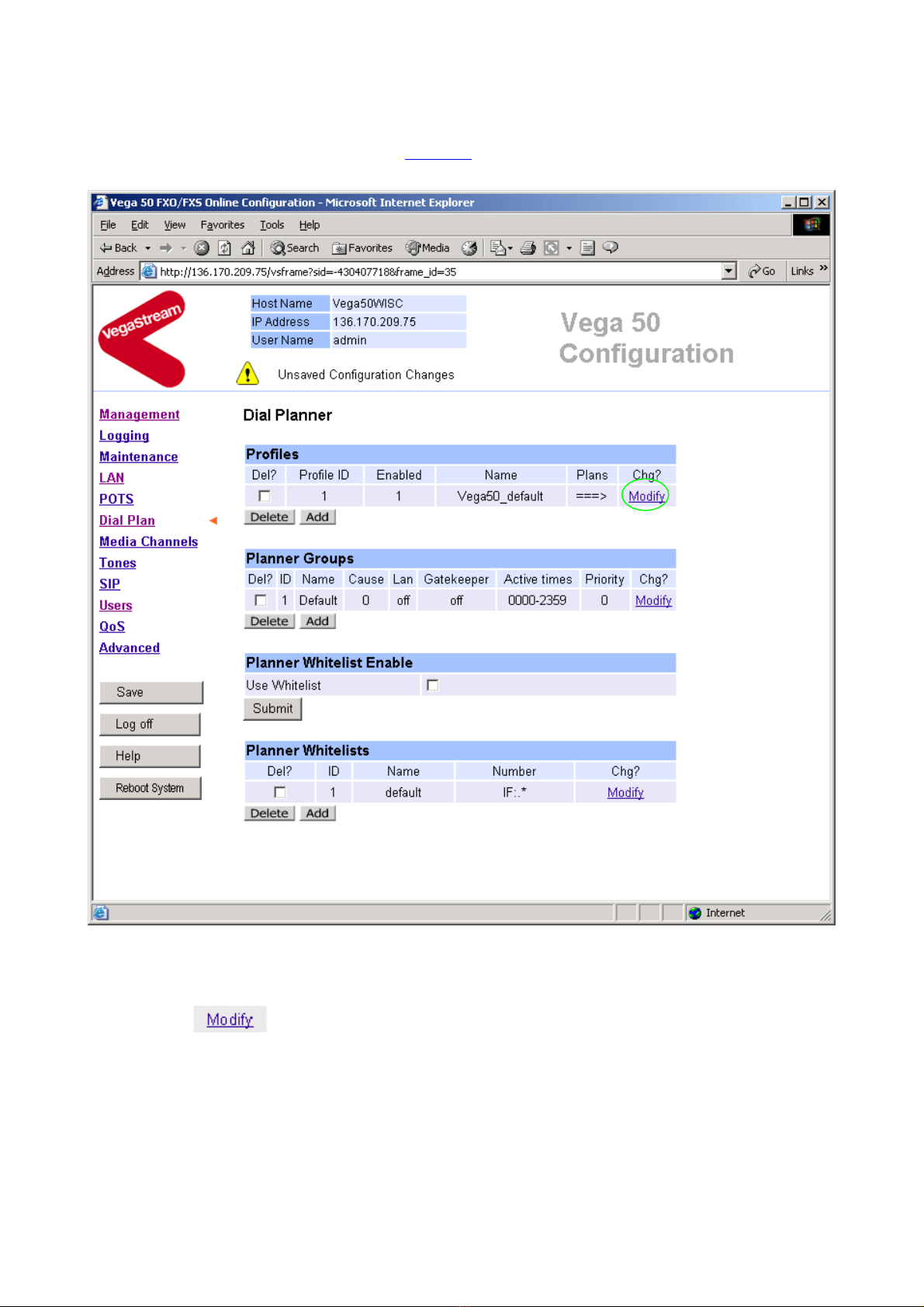This screenshot has width=924, height=1307.
Task: Click the Mail toolbar icon
Action: pos(498,248)
